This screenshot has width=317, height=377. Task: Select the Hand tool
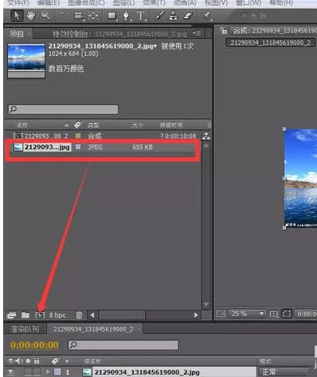pyautogui.click(x=31, y=15)
